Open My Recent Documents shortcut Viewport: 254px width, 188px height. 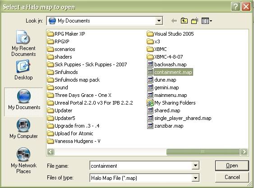point(23,43)
